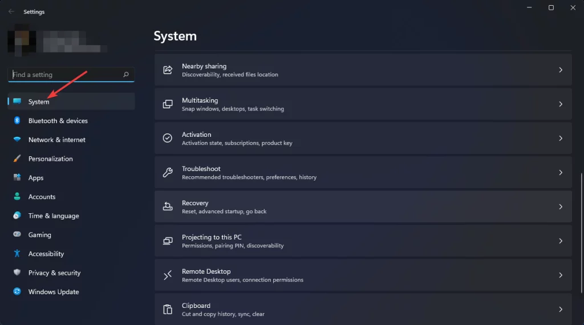Viewport: 584px width, 325px height.
Task: Maximize the Settings window
Action: click(551, 7)
